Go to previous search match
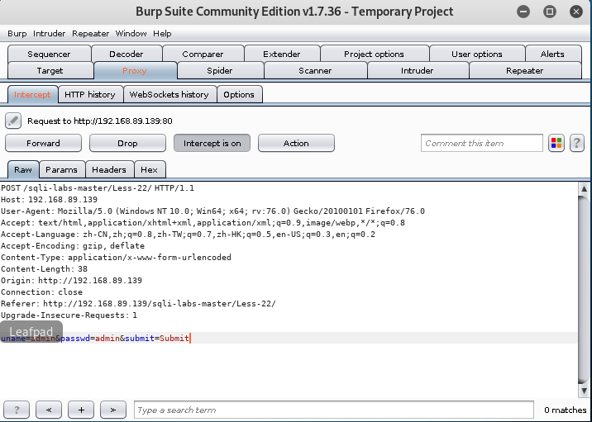This screenshot has height=422, width=592. (x=49, y=410)
